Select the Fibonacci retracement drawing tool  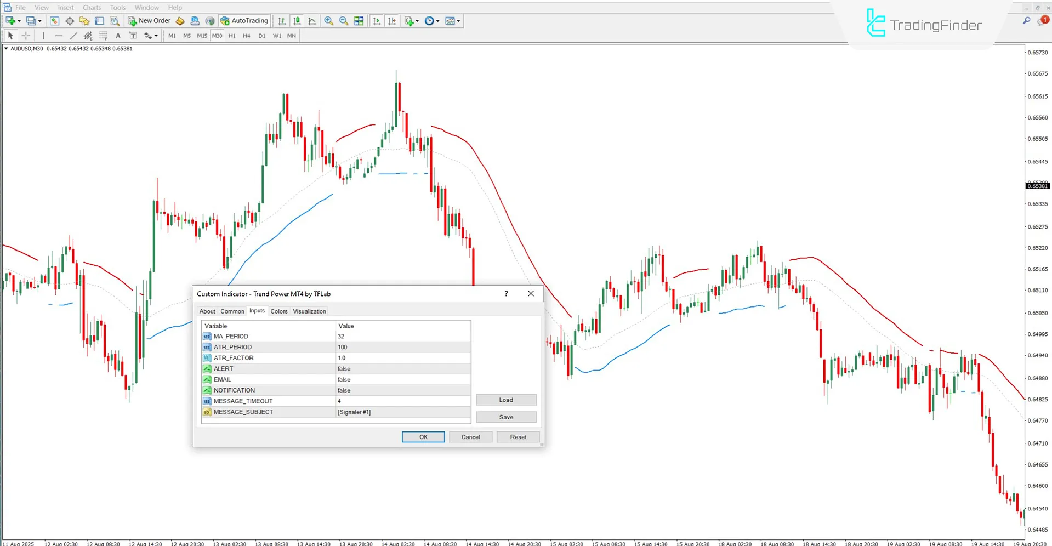point(103,35)
